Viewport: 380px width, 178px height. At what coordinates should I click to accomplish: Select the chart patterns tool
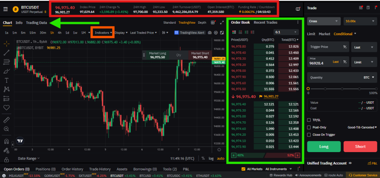click(7, 89)
